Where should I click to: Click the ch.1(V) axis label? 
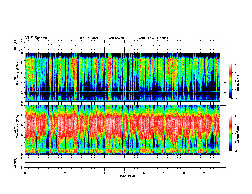tap(15, 45)
